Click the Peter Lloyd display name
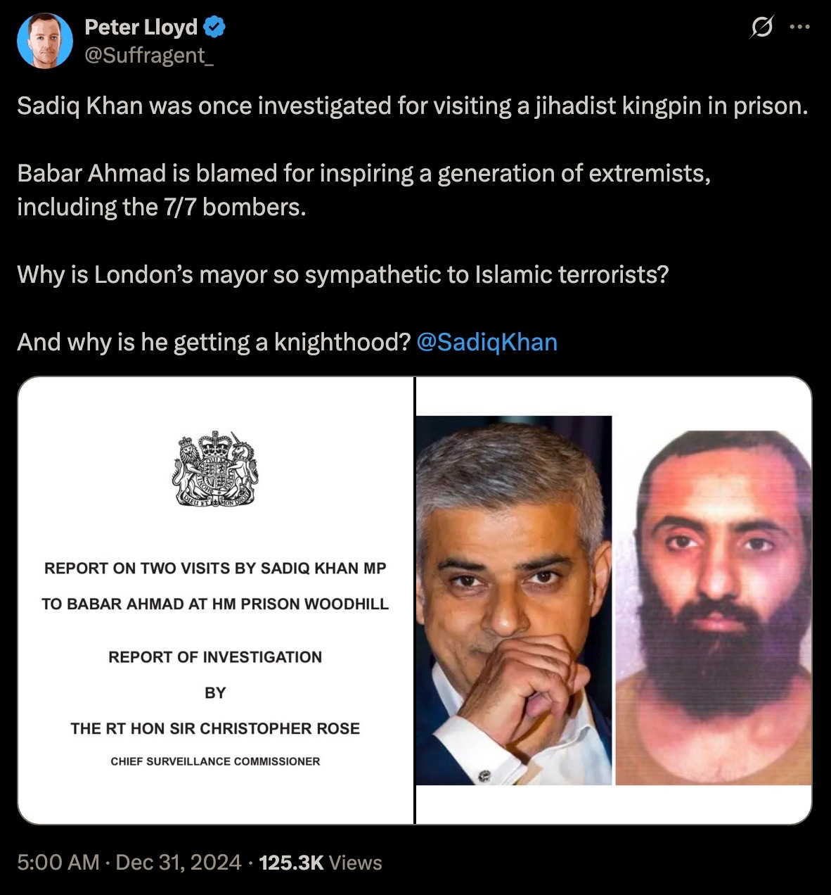The image size is (831, 895). [141, 27]
